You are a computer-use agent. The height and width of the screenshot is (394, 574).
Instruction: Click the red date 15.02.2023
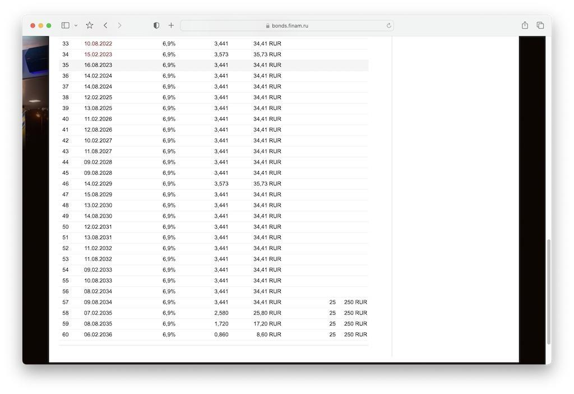click(x=98, y=54)
